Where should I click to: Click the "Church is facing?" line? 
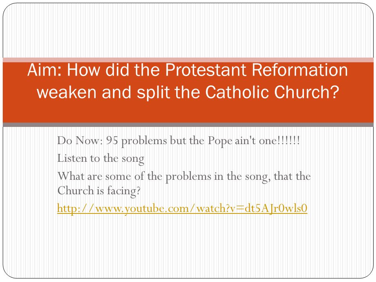(99, 191)
